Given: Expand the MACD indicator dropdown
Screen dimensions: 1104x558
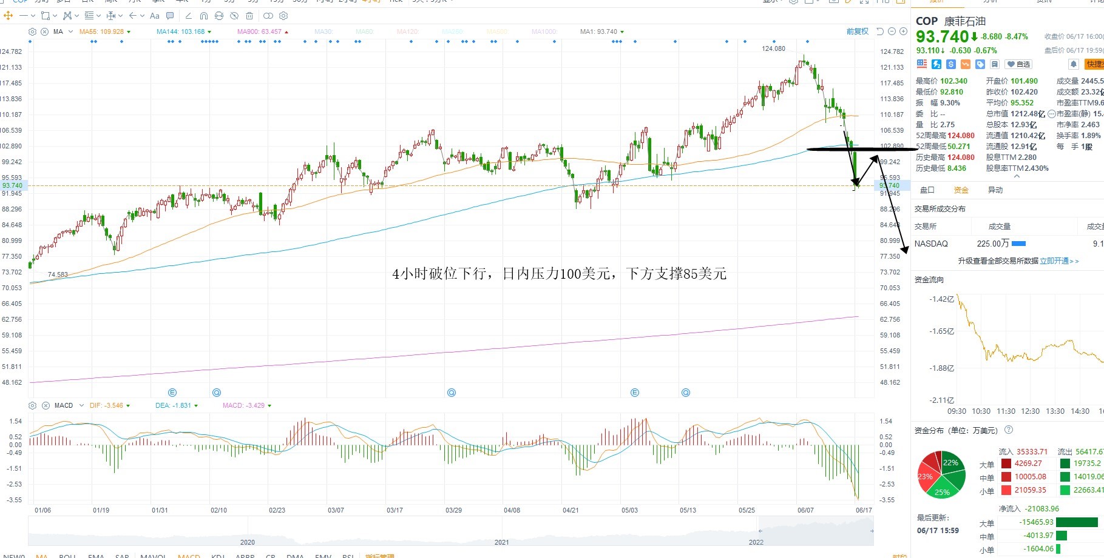Looking at the screenshot, I should pos(81,405).
